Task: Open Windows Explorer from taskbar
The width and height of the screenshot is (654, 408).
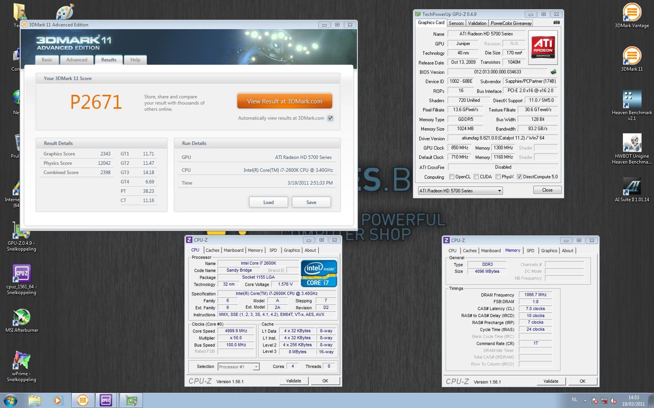Action: pyautogui.click(x=35, y=401)
